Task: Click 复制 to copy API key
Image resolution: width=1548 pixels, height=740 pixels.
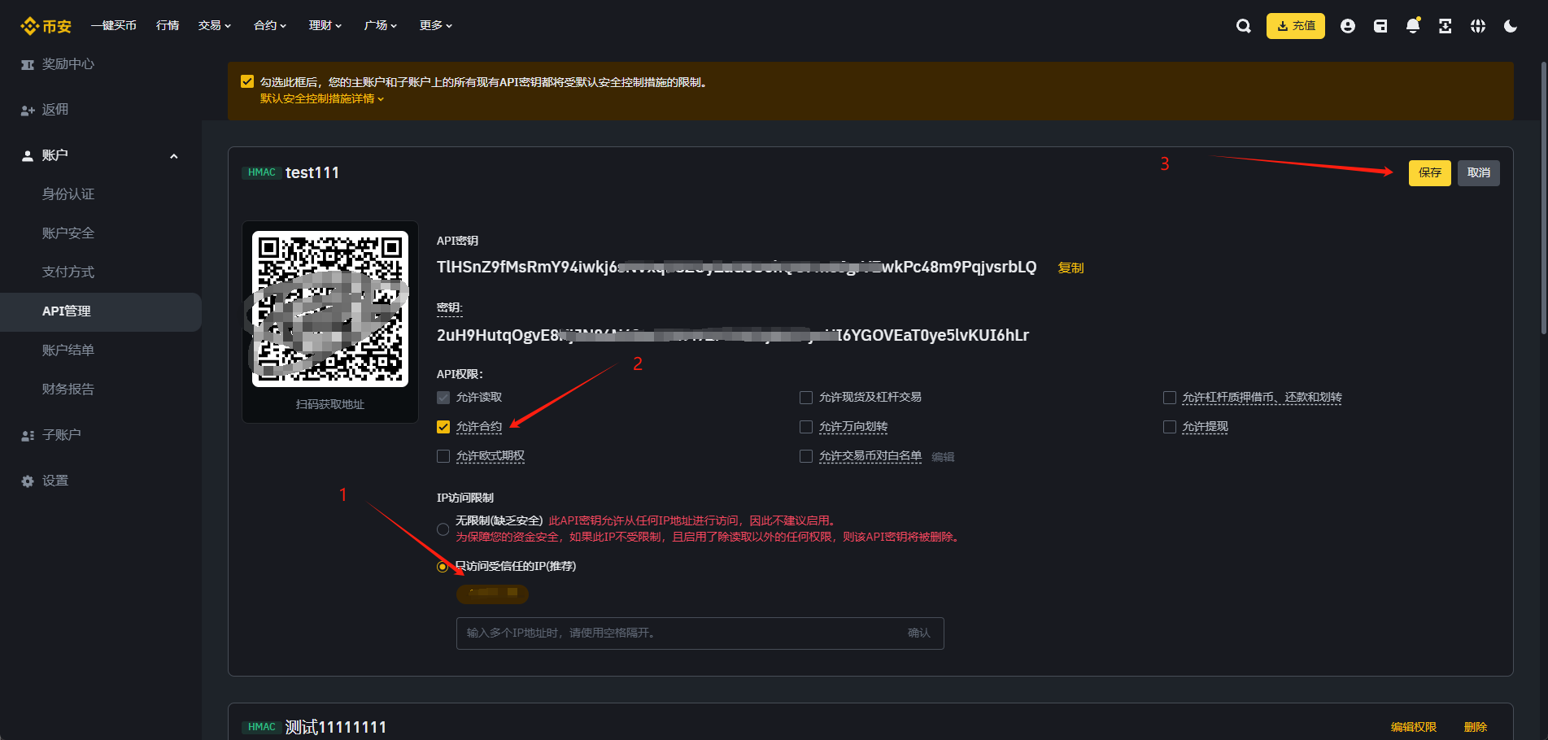Action: point(1071,268)
